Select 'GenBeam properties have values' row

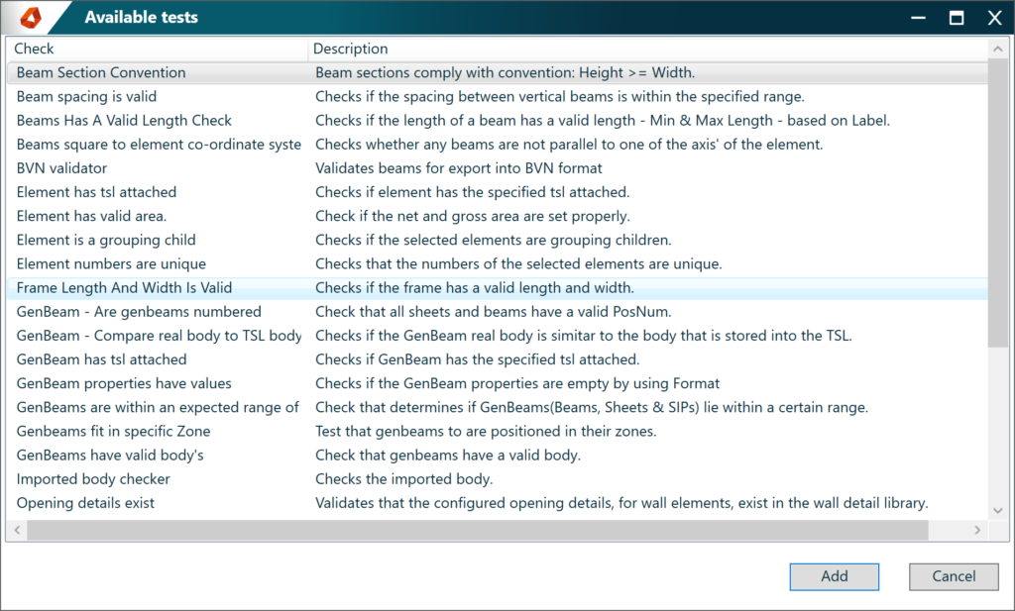tap(498, 383)
